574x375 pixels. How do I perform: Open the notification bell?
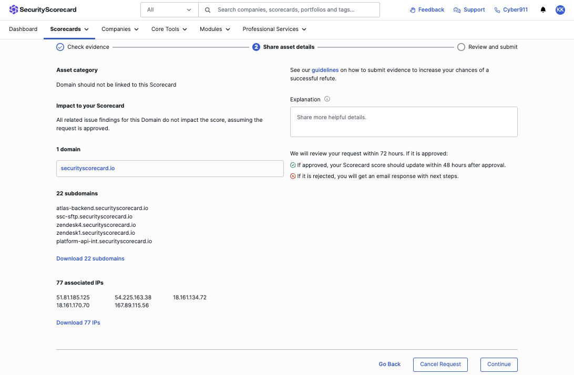(543, 9)
